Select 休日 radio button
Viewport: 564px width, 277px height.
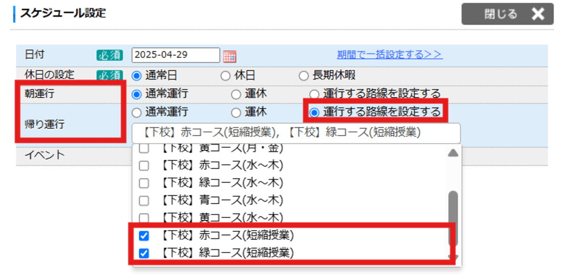click(x=225, y=75)
